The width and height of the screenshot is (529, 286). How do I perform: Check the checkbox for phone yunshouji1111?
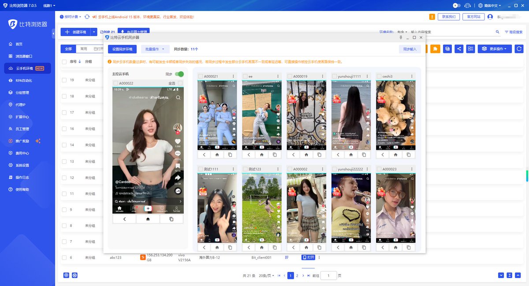(334, 77)
